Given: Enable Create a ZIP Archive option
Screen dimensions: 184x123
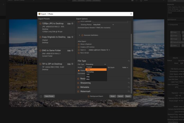Looking at the screenshot, I should point(79,47).
